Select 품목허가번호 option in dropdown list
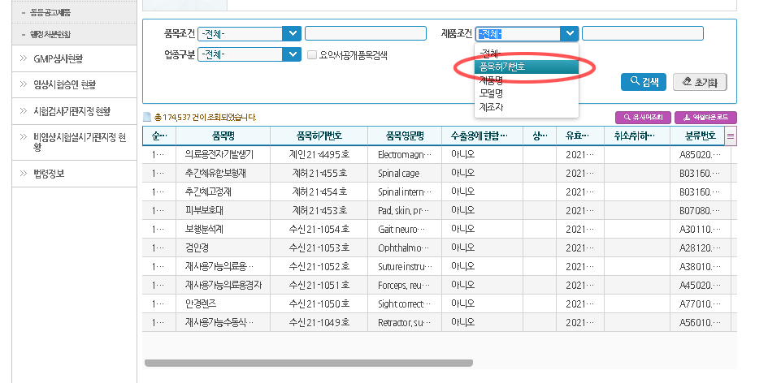 pos(527,67)
